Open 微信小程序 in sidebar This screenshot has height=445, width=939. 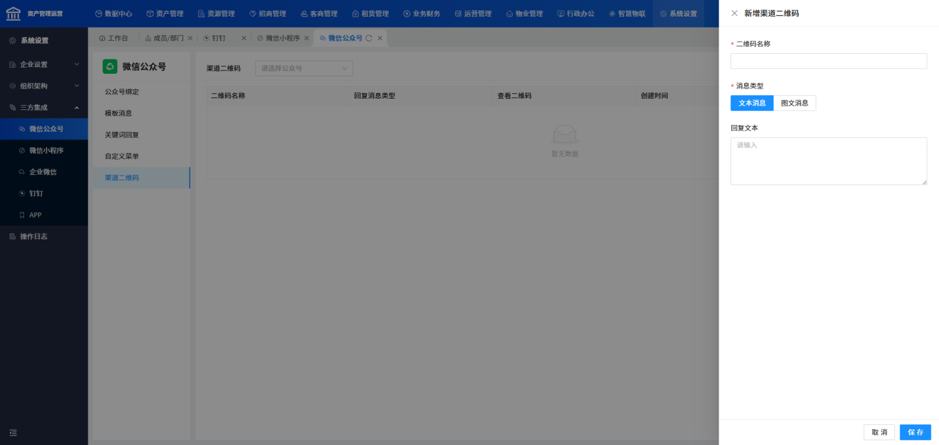coord(44,150)
